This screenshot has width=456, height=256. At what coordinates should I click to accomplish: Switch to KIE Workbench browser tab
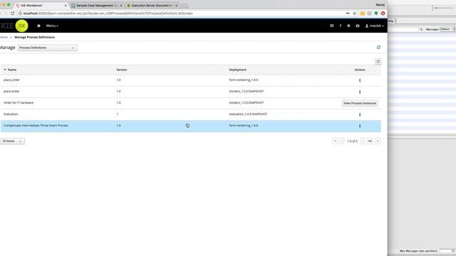(x=41, y=6)
